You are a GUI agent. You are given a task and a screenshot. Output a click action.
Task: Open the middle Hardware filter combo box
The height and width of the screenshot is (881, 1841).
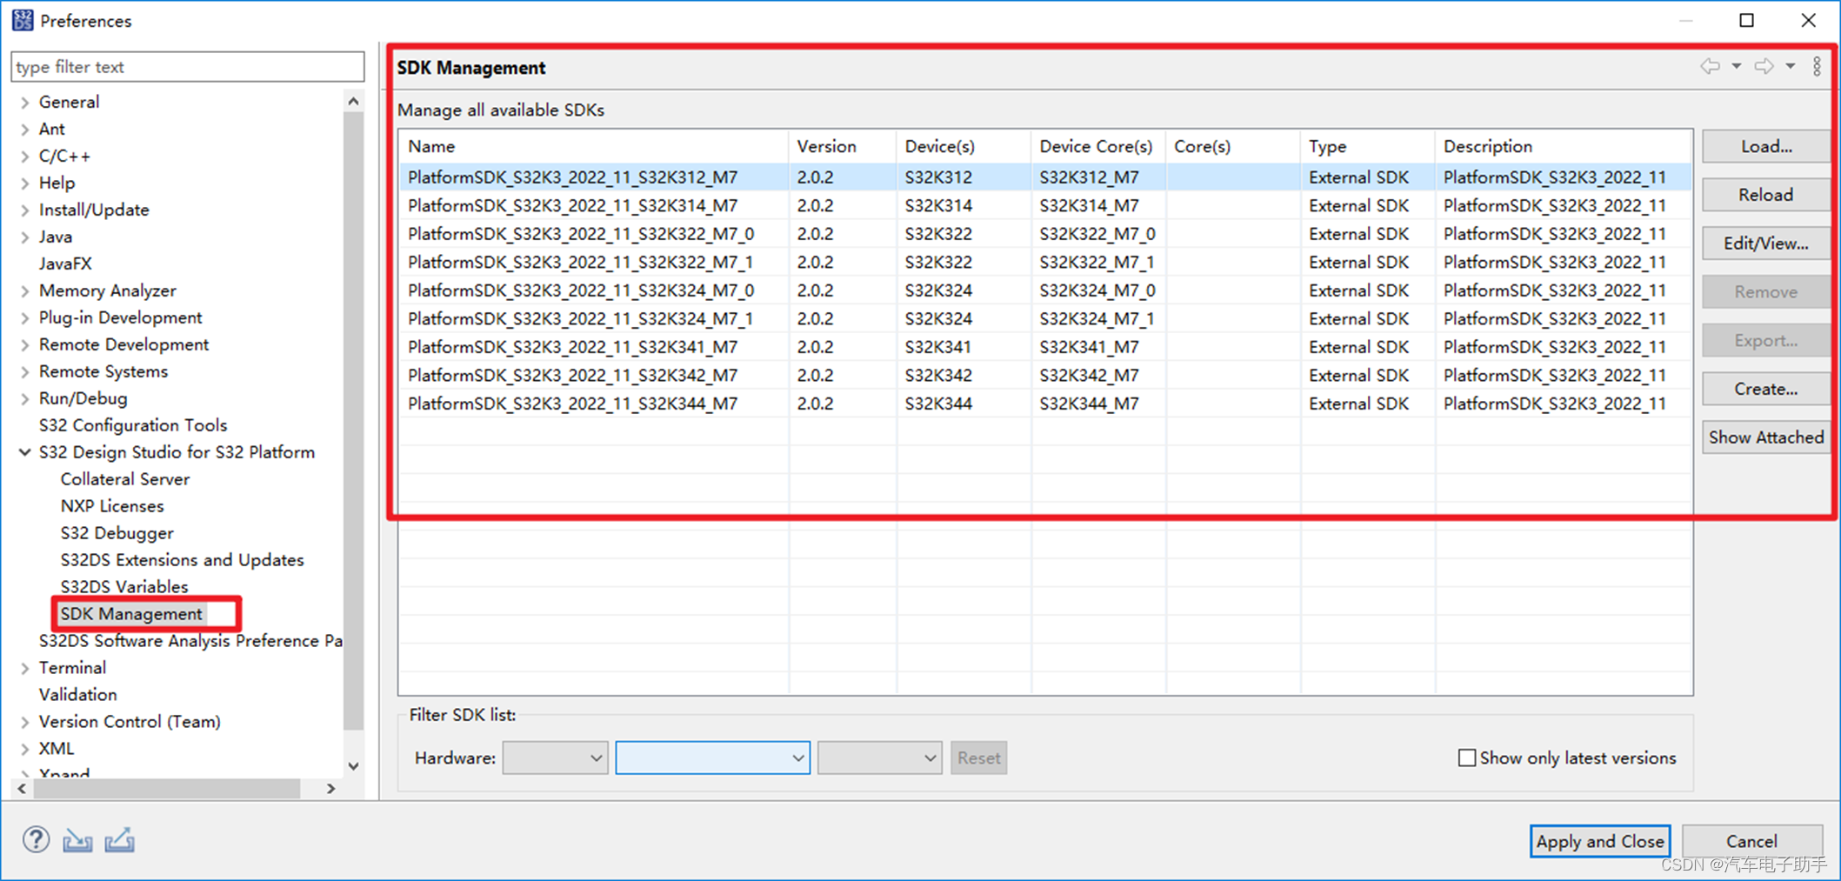[x=712, y=758]
